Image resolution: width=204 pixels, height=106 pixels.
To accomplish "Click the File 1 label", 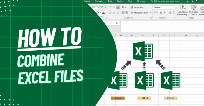I will (x=118, y=98).
